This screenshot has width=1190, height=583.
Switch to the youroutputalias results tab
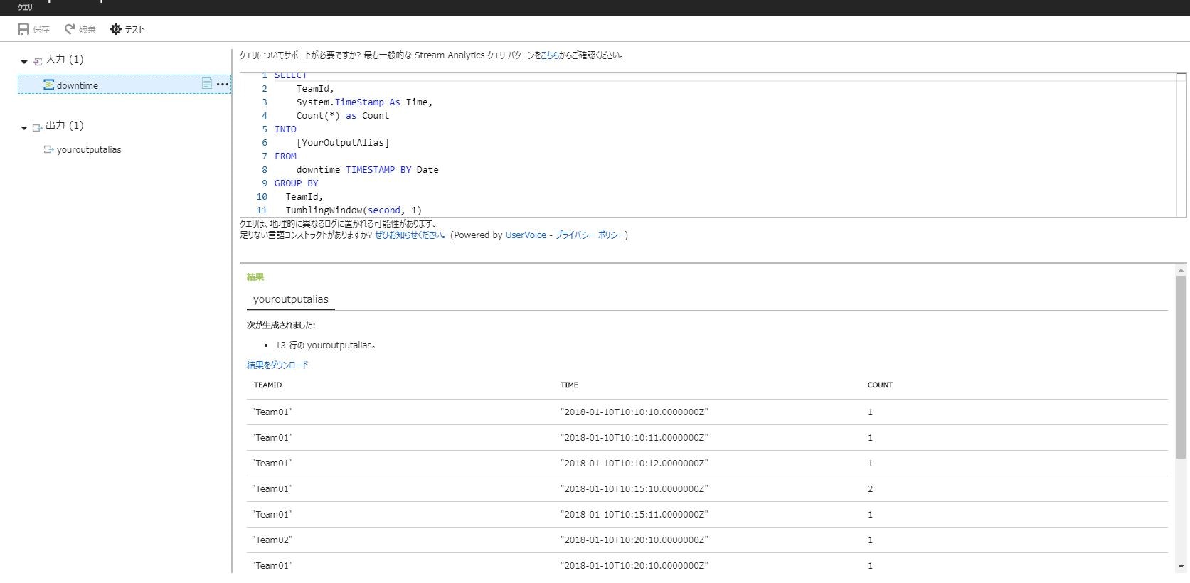(x=290, y=299)
